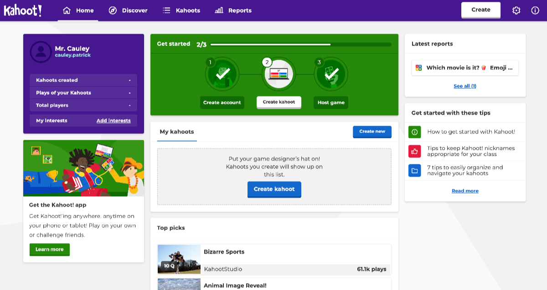Viewport: 547px width, 290px height.
Task: Open the Settings gear icon
Action: pyautogui.click(x=516, y=10)
